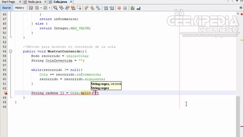
Task: Click the Find Selection magnifier icon
Action: pyautogui.click(x=55, y=8)
